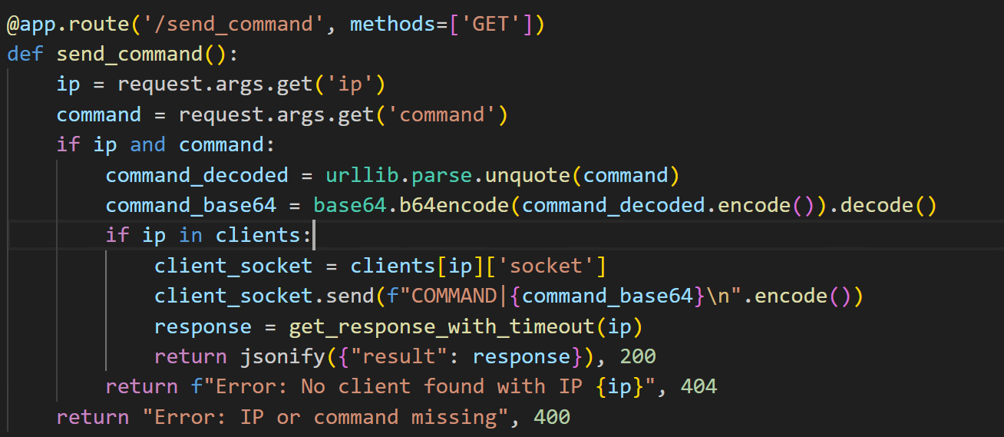Click the 'socket' dictionary key string
This screenshot has width=1004, height=437.
(x=546, y=267)
